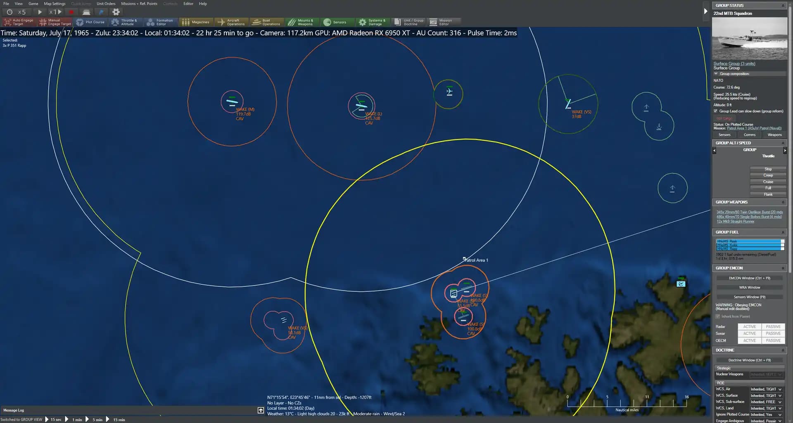The height and width of the screenshot is (423, 793).
Task: Click the red record button
Action: pos(71,12)
